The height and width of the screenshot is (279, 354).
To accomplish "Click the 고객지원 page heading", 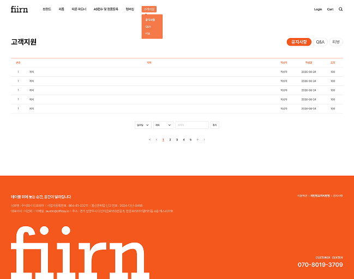I will point(23,42).
